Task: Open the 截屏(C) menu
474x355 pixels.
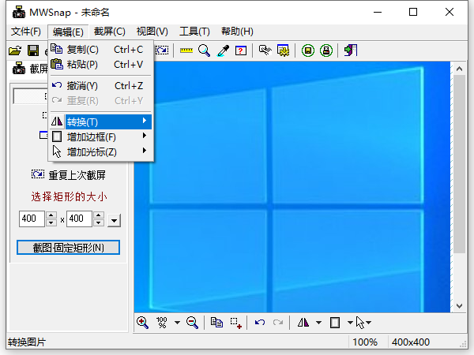Action: tap(110, 32)
